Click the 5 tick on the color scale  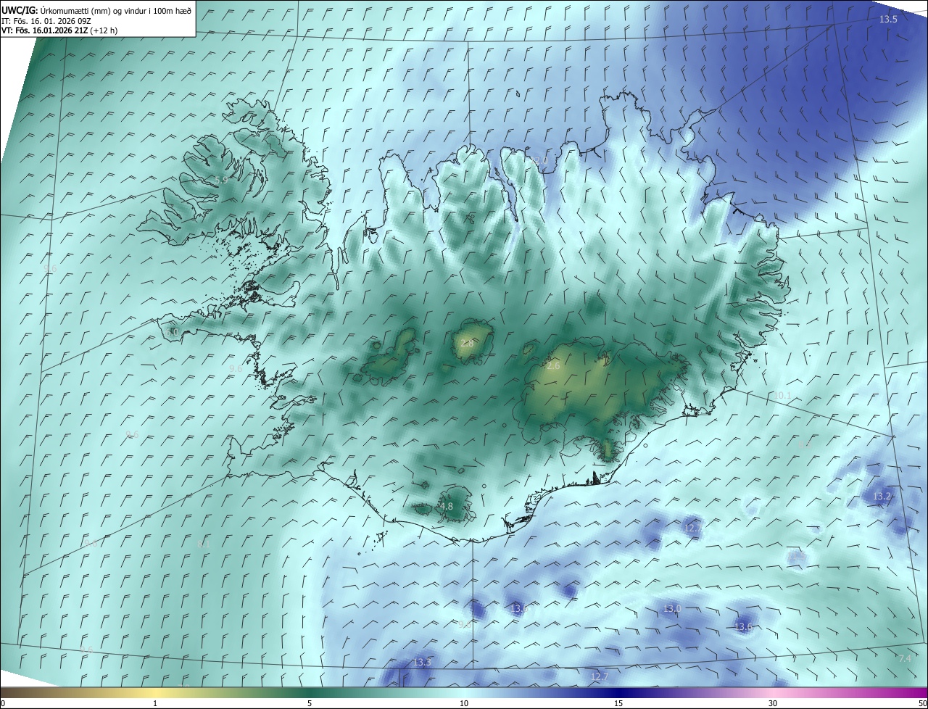310,704
